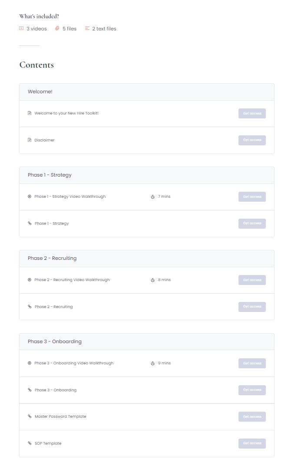Screen dimensions: 288x472
Task: Get access to Master Password Template
Action: click(252, 417)
